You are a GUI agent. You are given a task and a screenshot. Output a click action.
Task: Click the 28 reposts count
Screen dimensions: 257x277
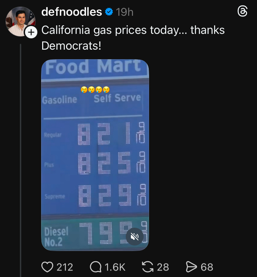163,267
